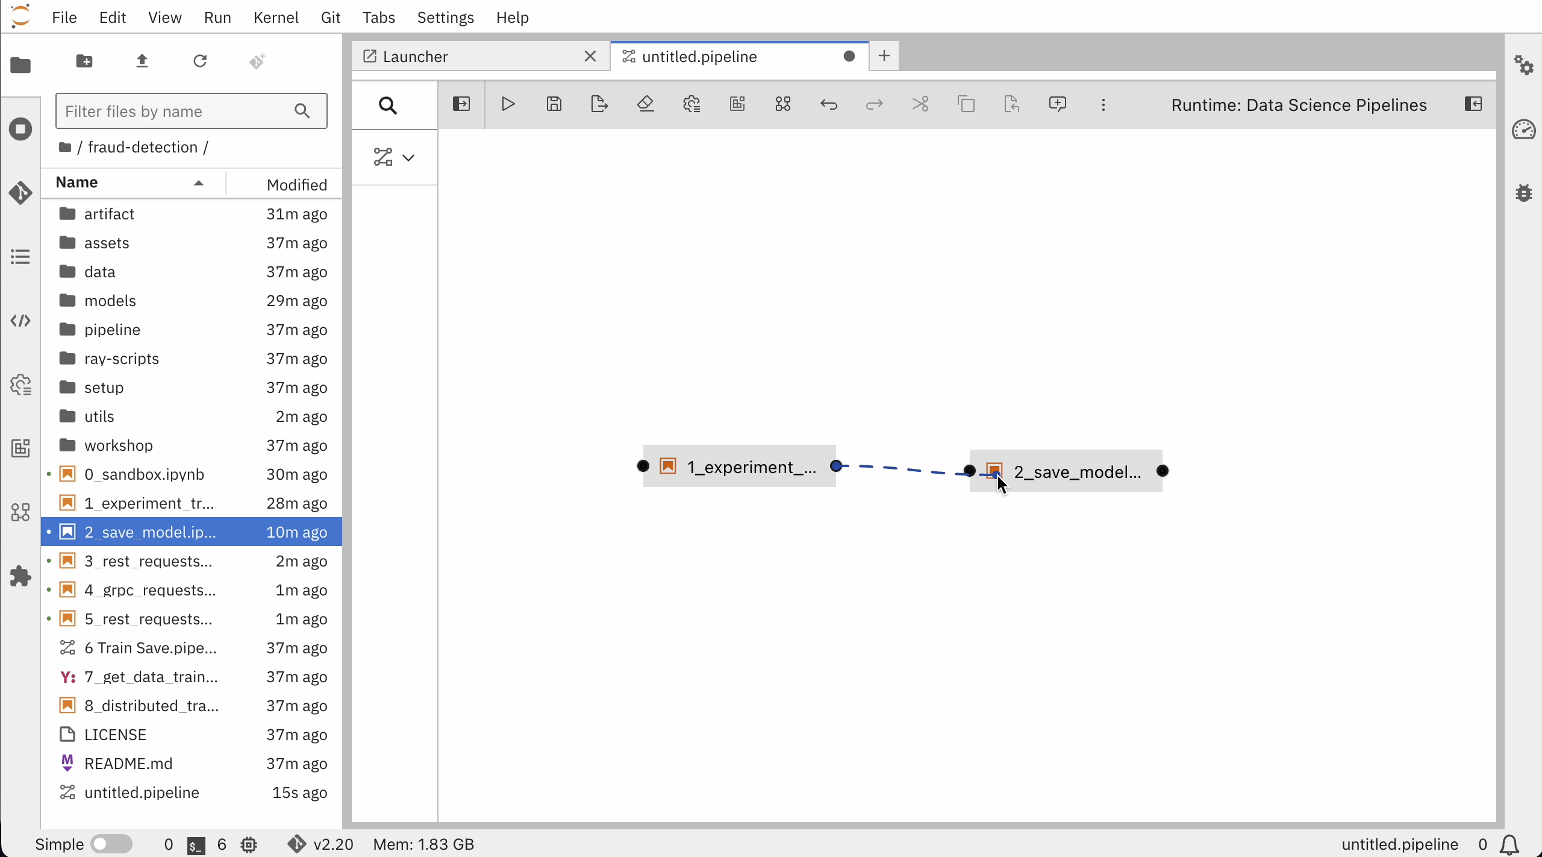Toggle the node palette panel
Image resolution: width=1542 pixels, height=857 pixels.
tap(461, 104)
